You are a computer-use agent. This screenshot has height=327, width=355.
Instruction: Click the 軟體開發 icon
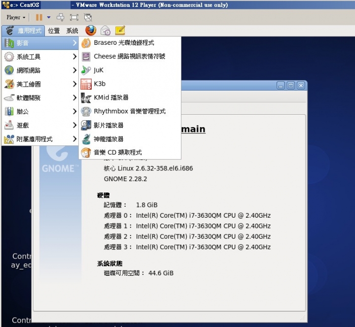[9, 98]
